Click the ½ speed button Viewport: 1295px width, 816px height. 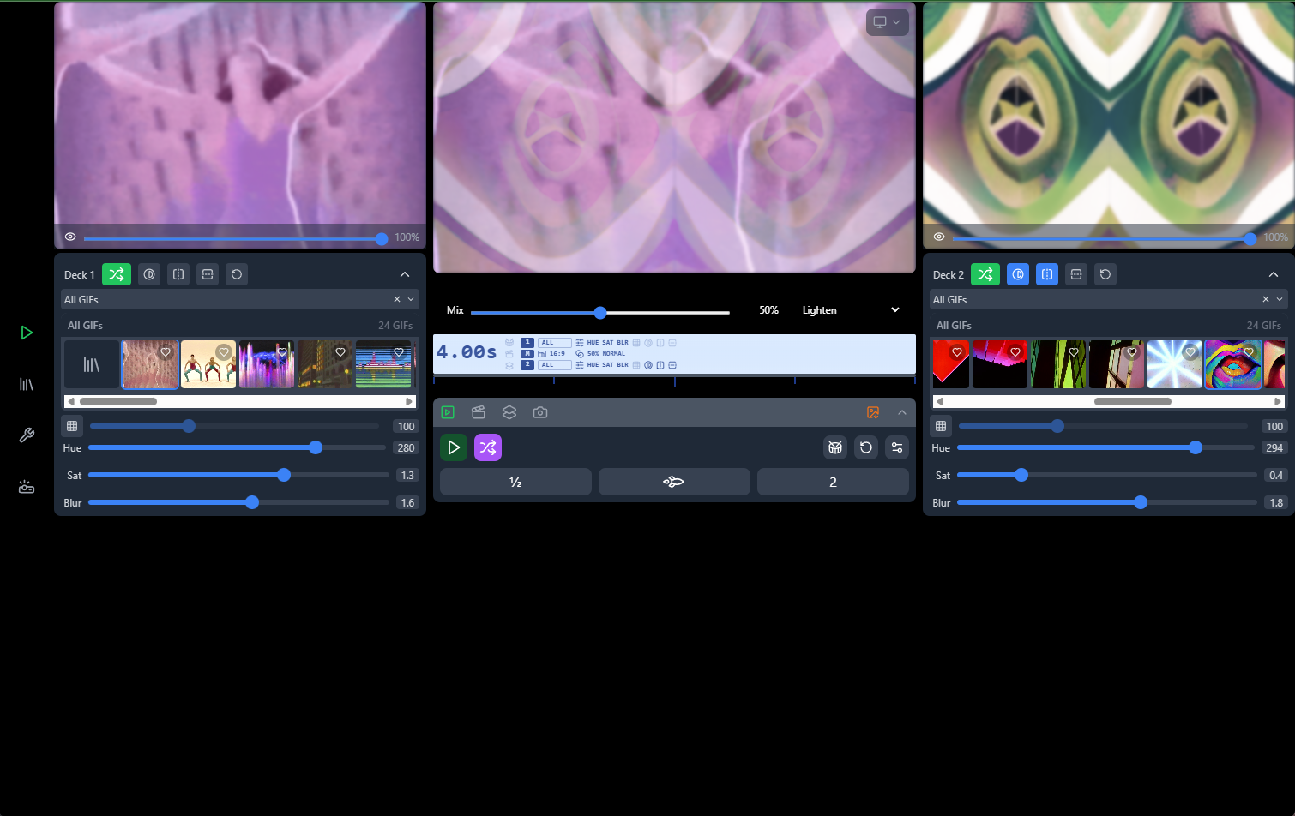click(515, 482)
